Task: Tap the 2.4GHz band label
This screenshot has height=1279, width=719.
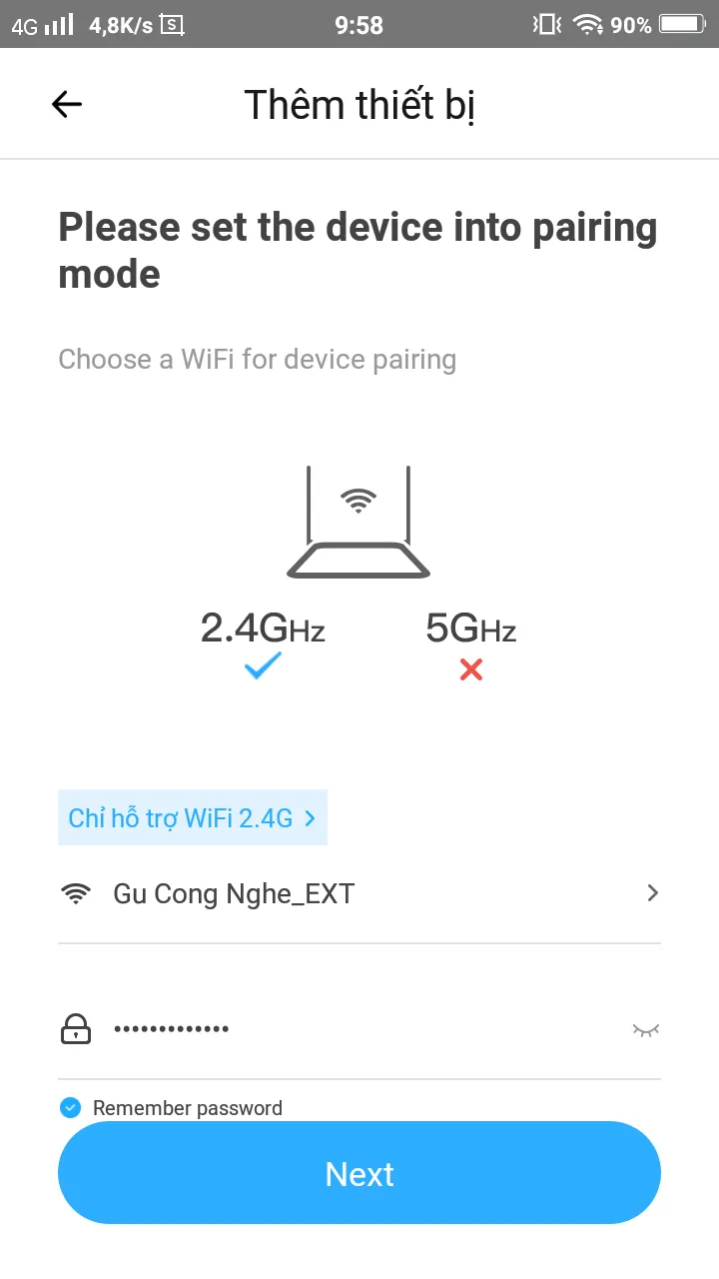Action: coord(263,629)
